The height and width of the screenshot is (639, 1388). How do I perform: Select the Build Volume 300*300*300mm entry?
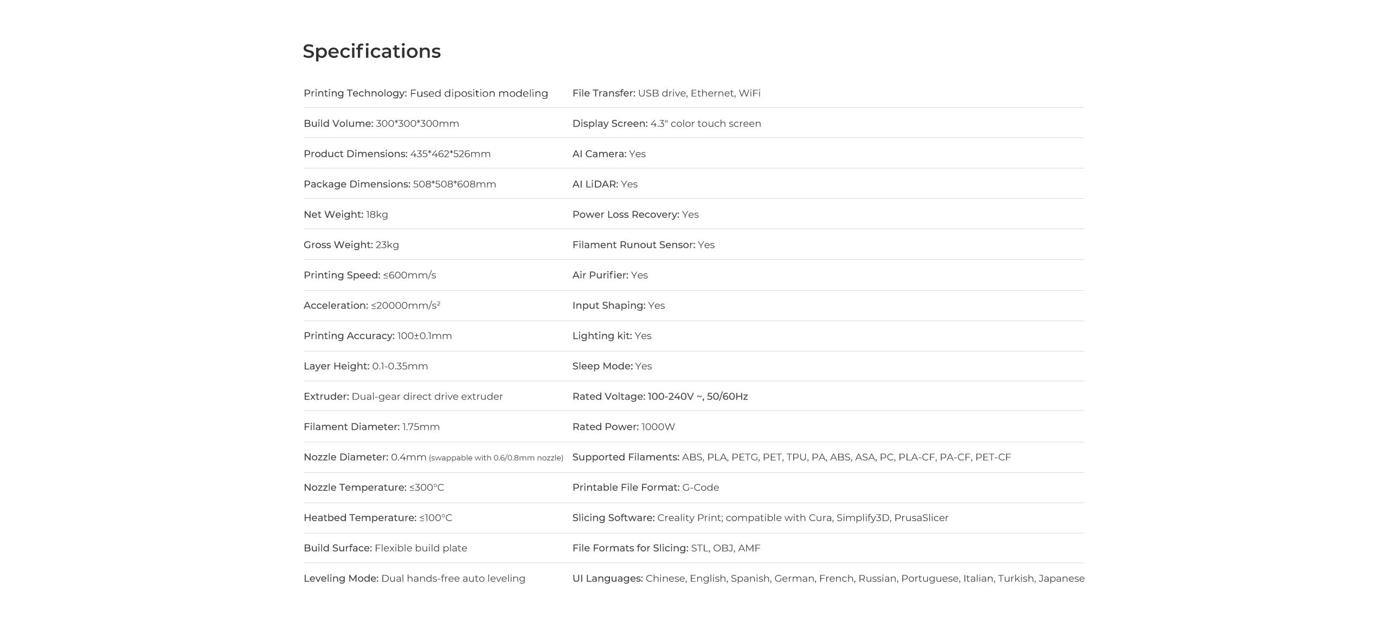tap(381, 123)
